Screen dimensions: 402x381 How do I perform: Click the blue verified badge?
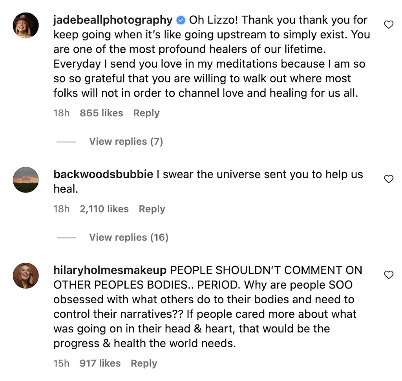pyautogui.click(x=181, y=20)
